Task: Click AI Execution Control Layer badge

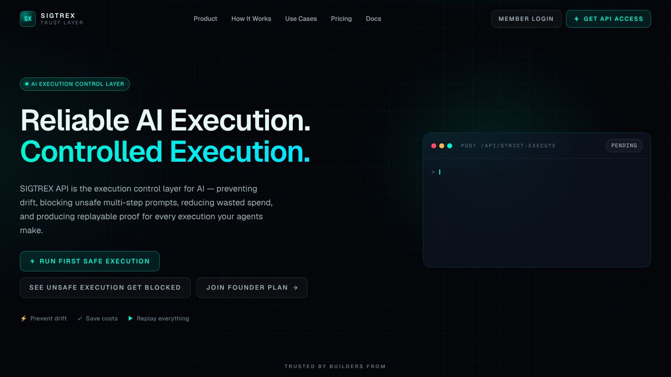Action: 75,84
